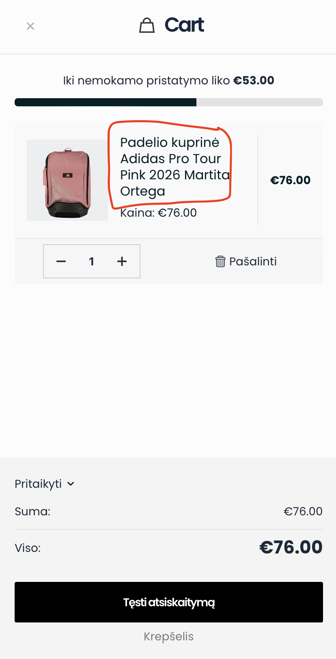Click the bold €76.00 item price
This screenshot has height=659, width=336.
click(290, 180)
